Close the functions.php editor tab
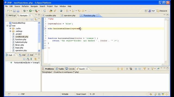The height and width of the screenshot is (97, 174). 97,15
